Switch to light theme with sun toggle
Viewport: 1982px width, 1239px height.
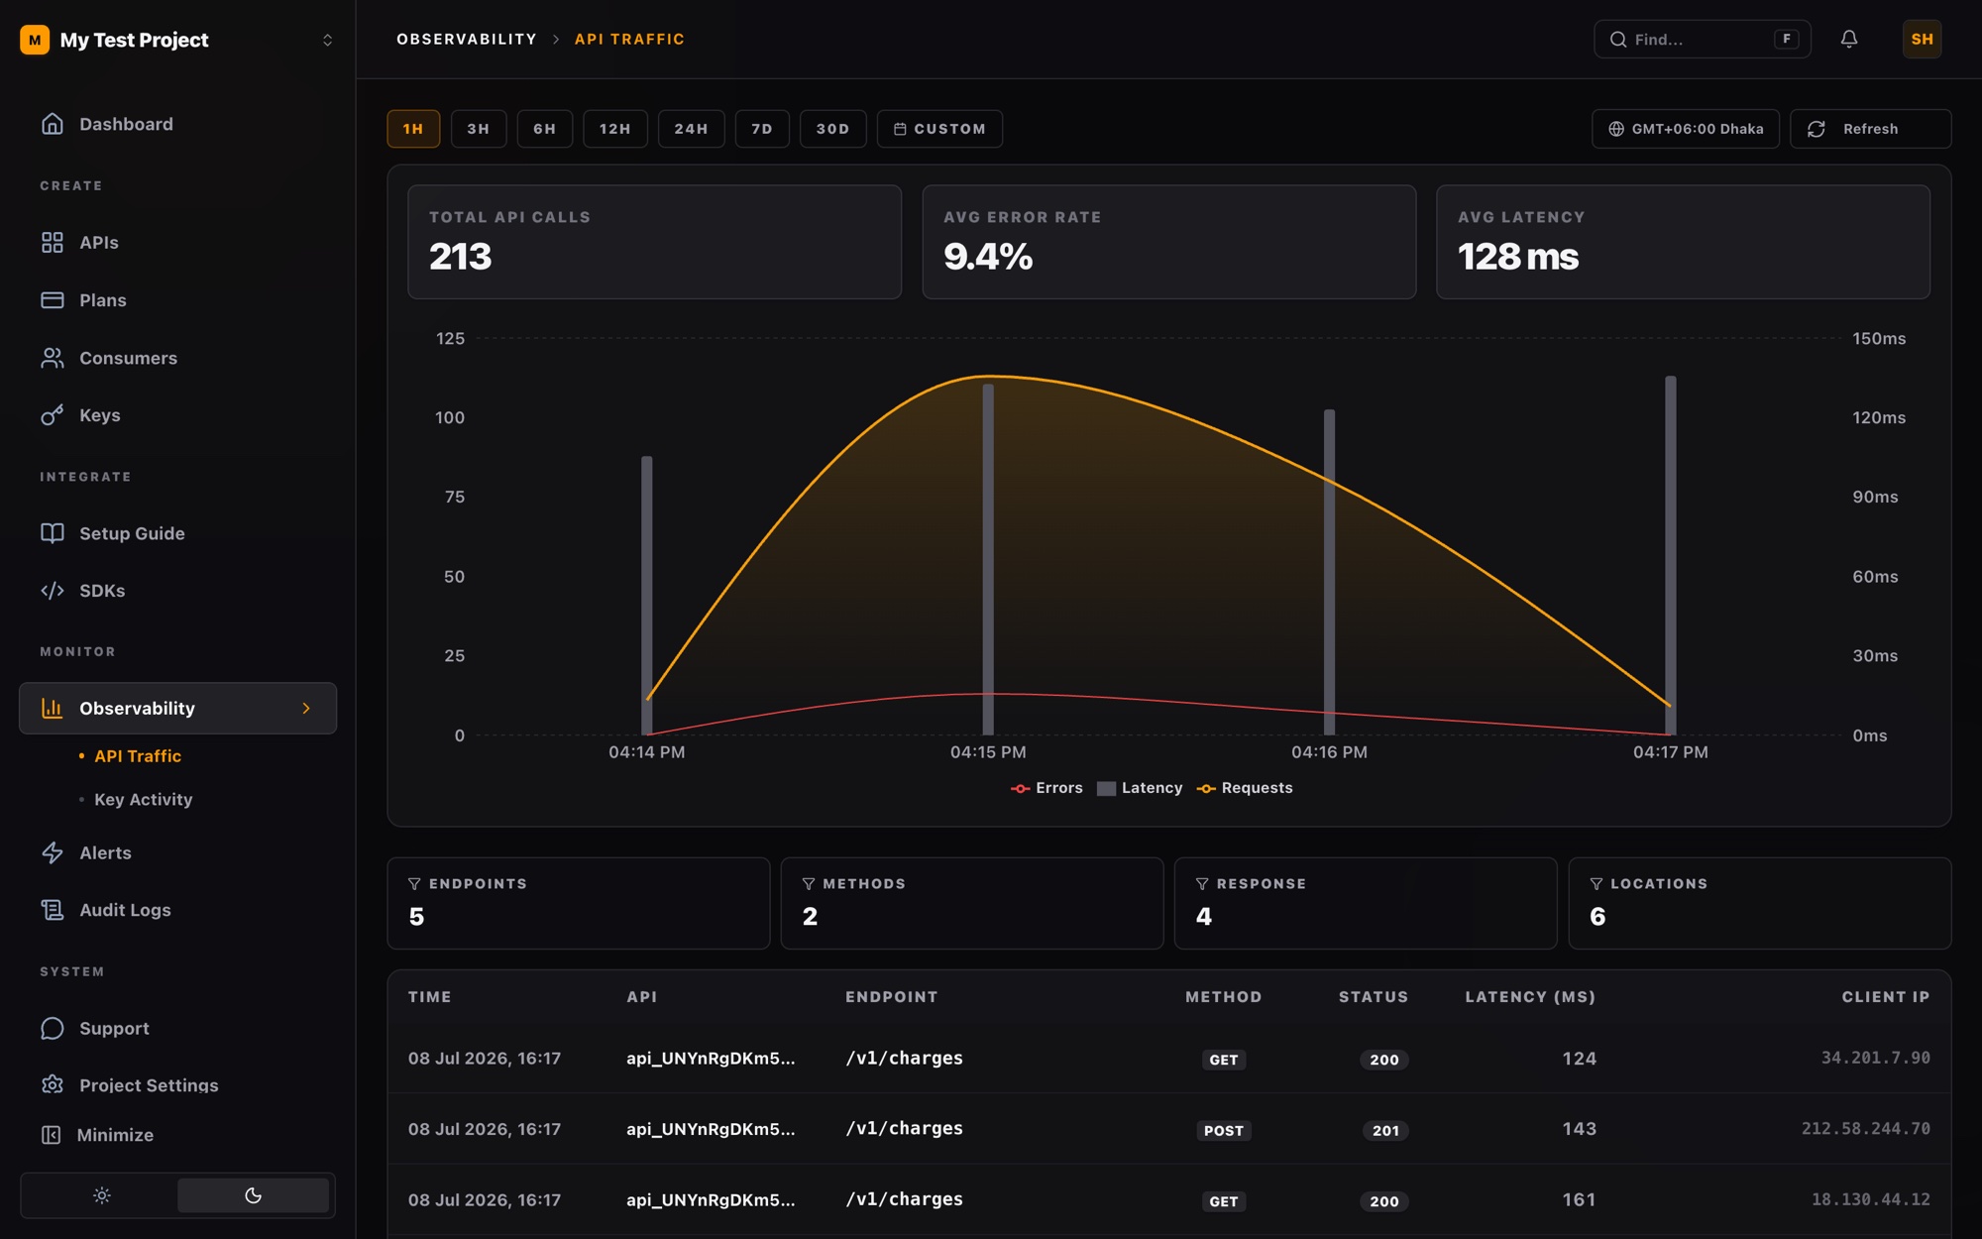pos(101,1195)
